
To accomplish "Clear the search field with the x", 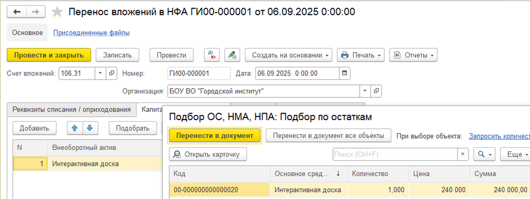I will pyautogui.click(x=463, y=154).
